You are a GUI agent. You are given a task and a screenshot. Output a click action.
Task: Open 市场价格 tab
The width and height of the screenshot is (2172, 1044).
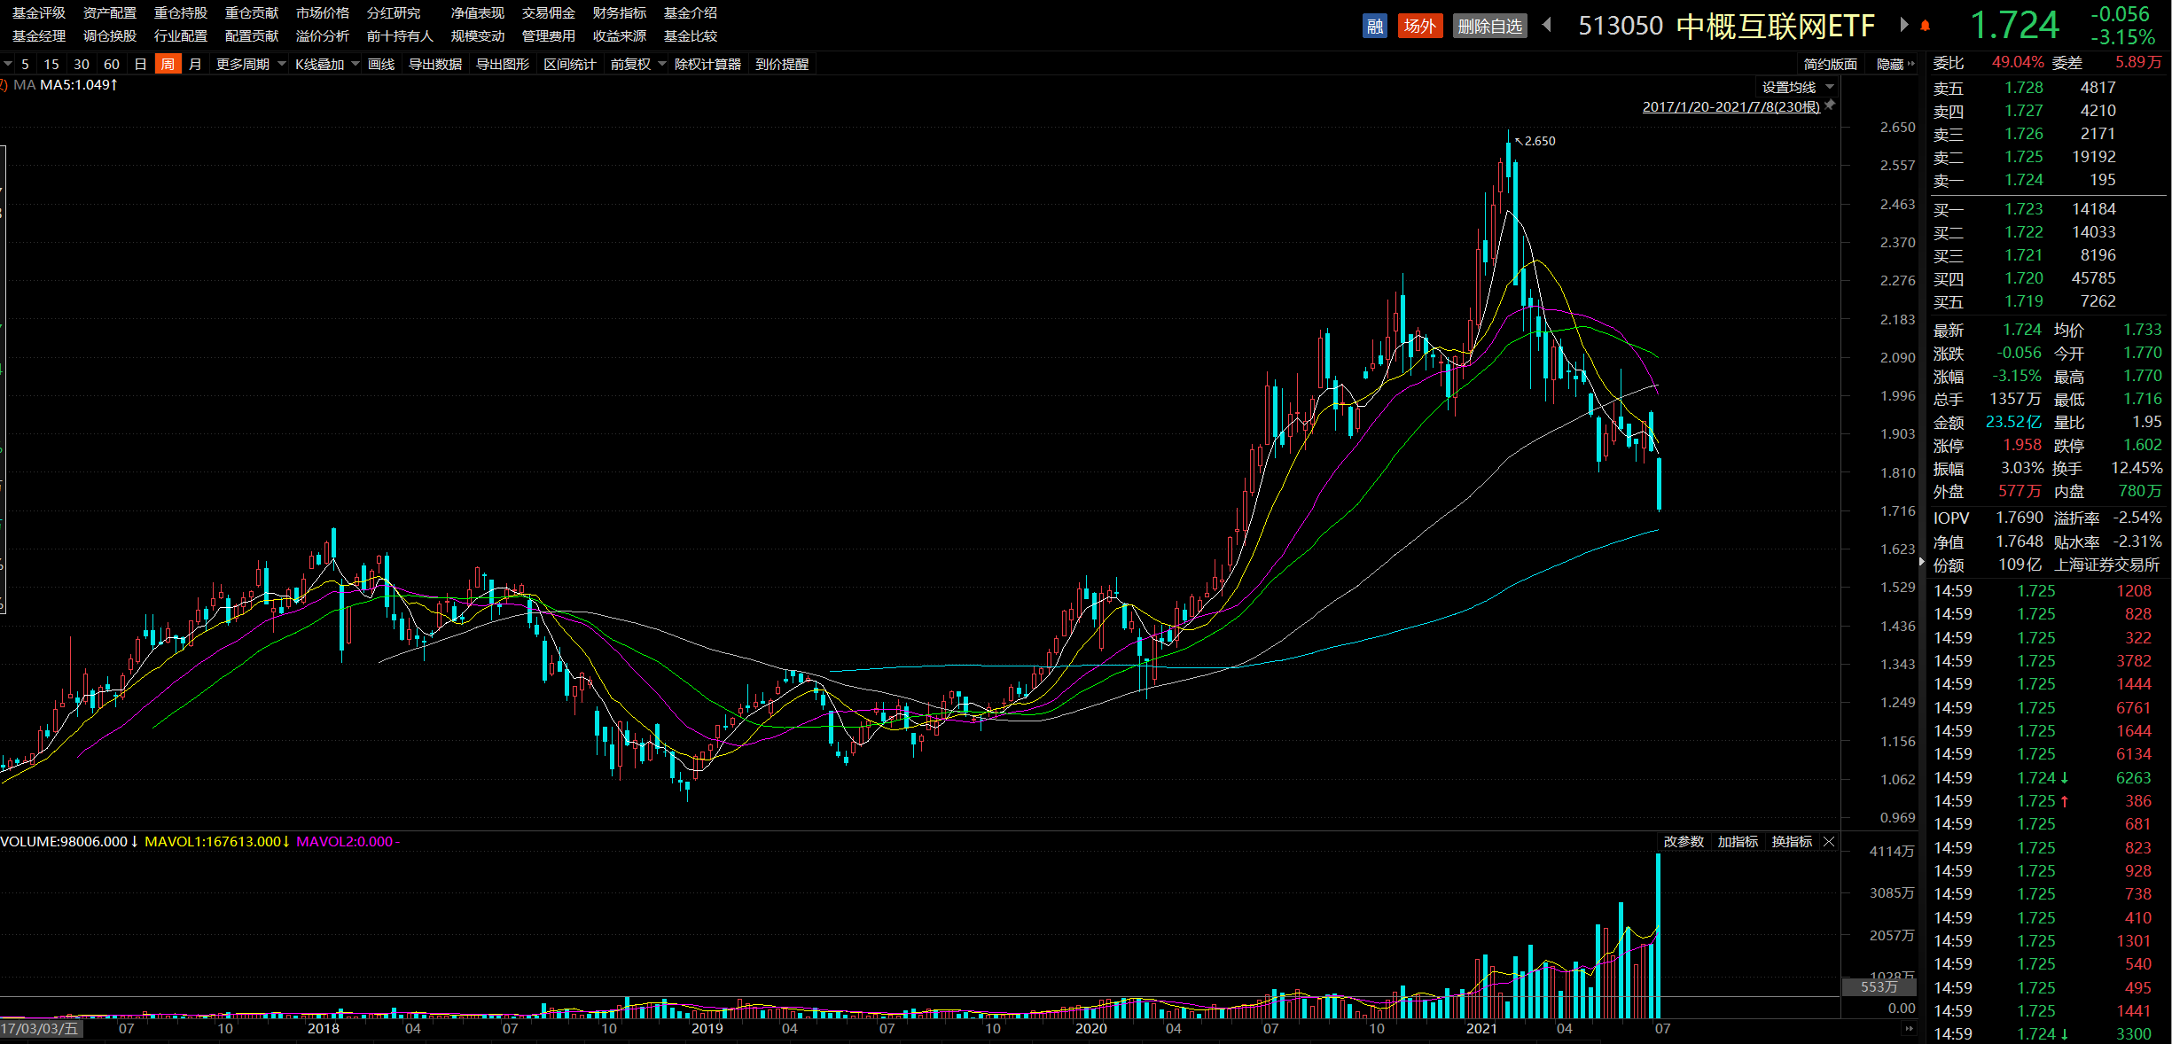pyautogui.click(x=323, y=12)
